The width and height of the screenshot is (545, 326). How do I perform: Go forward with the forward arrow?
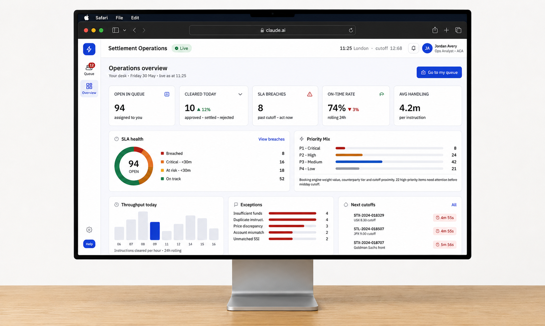[144, 30]
